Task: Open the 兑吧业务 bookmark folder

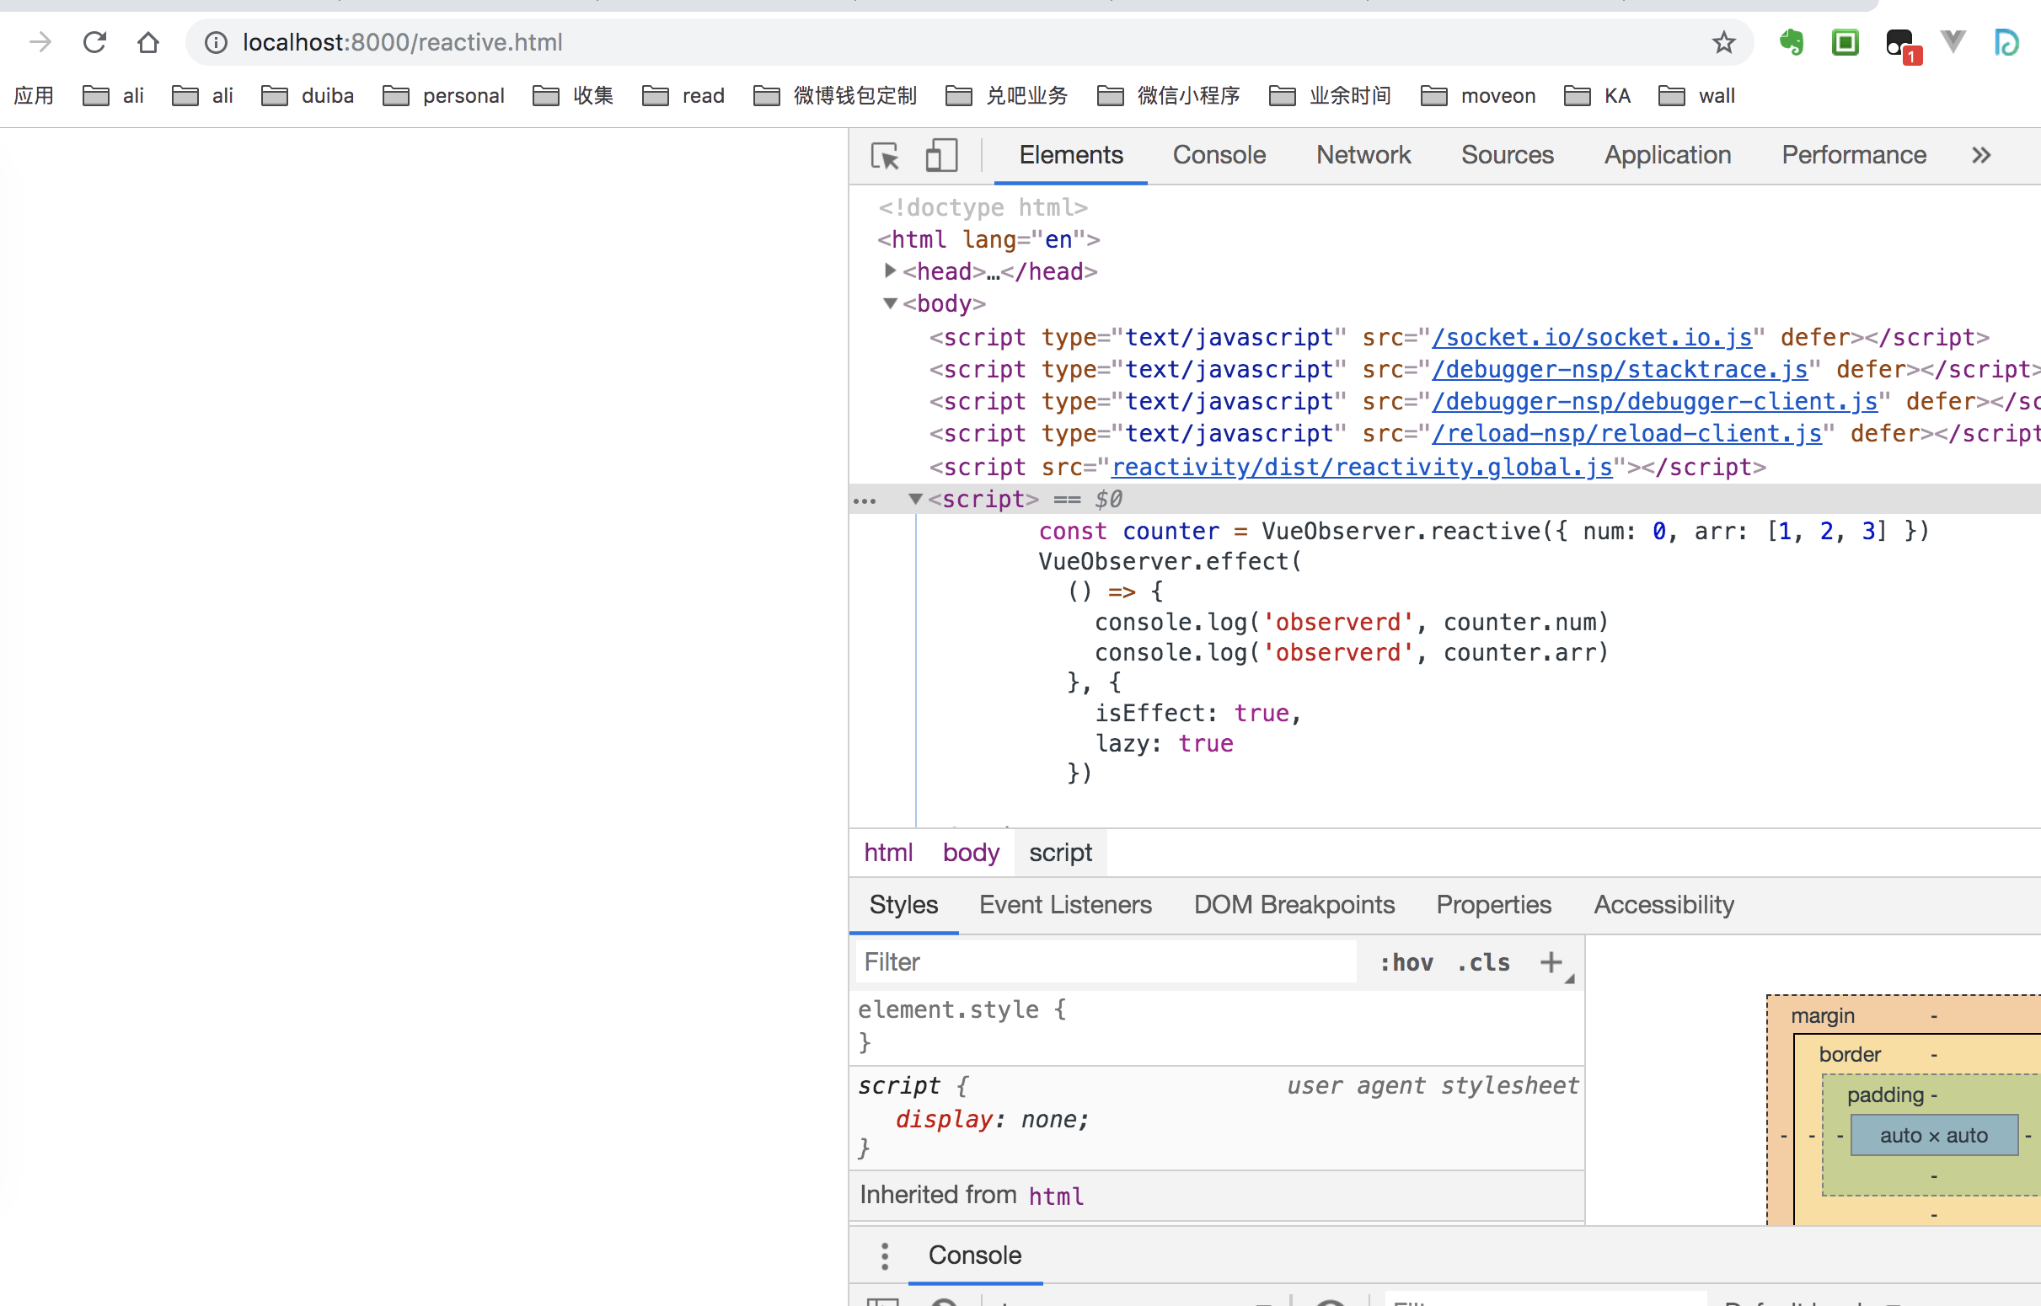Action: [x=1005, y=96]
